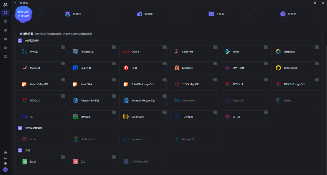This screenshot has height=175, width=327.
Task: Open the TDSQL-C data source card
Action: 42,100
